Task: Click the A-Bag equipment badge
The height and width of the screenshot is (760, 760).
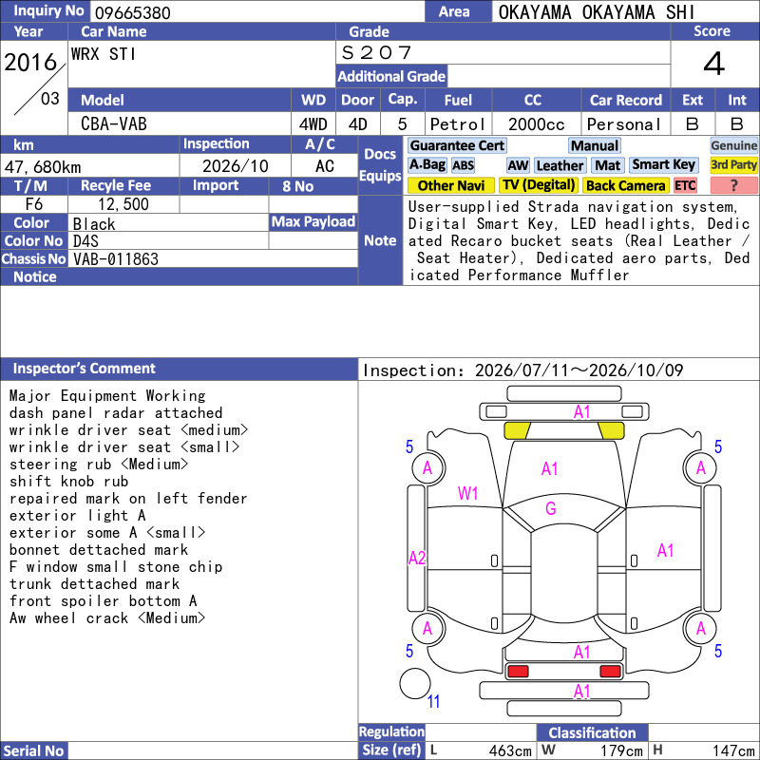Action: 427,165
